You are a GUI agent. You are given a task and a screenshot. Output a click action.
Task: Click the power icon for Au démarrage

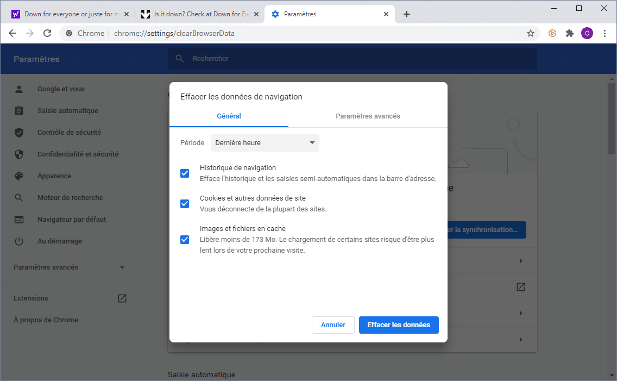tap(19, 241)
